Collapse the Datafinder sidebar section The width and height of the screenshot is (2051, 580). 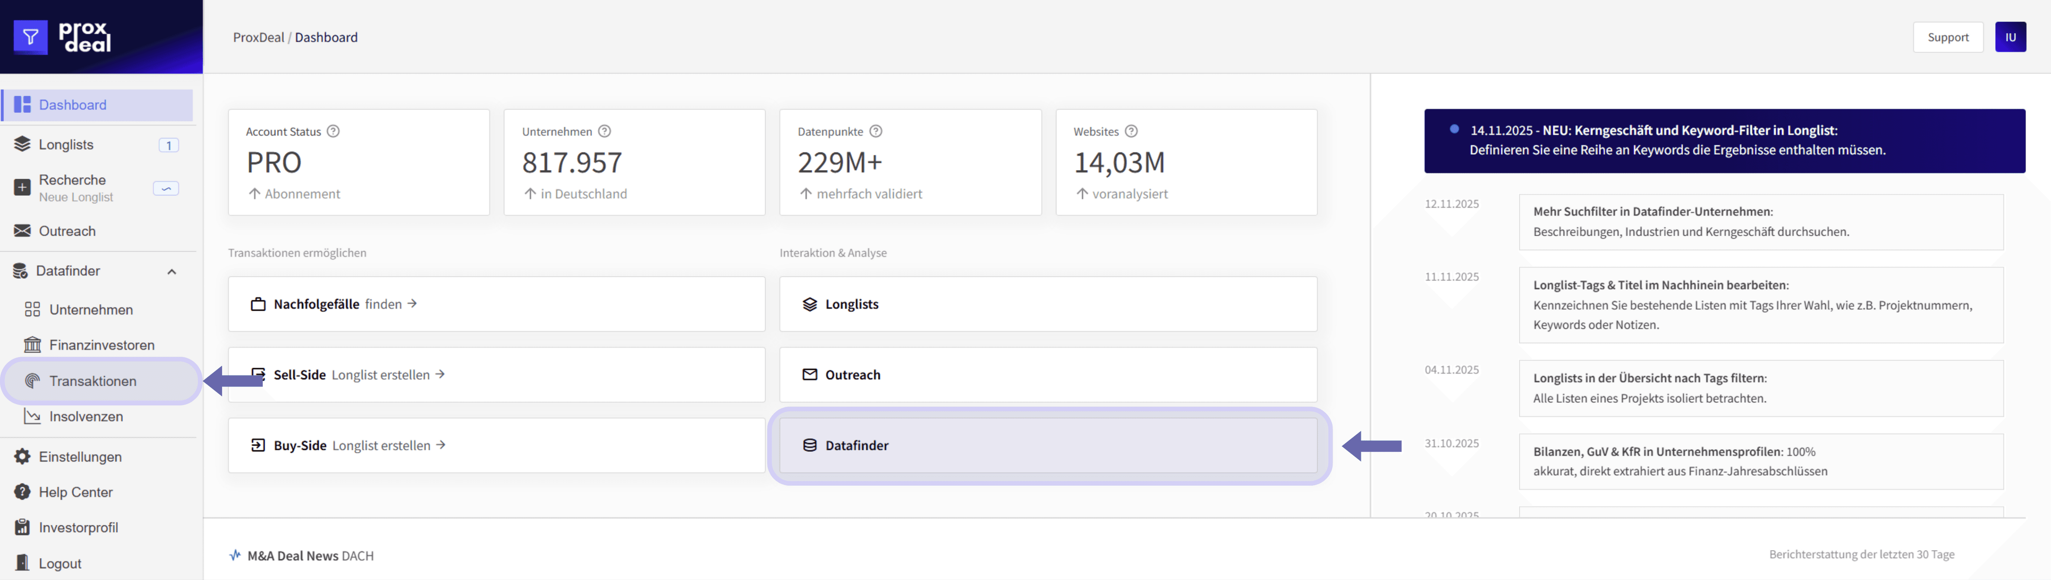171,272
